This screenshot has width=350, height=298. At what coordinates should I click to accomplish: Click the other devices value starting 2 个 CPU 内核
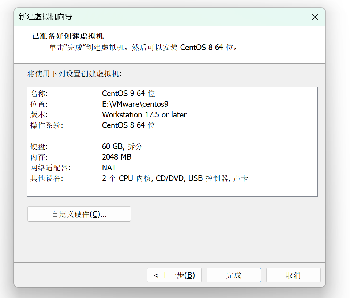[175, 178]
